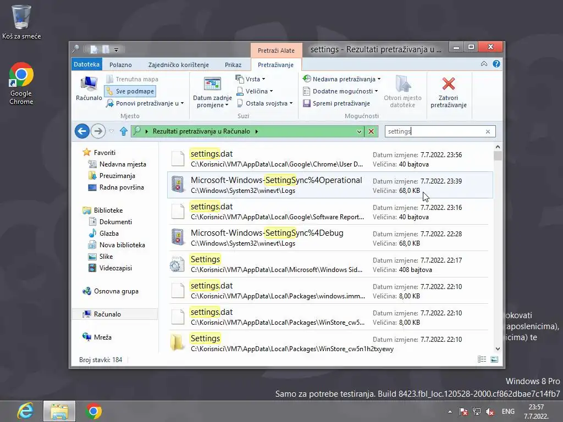Click the forward navigation arrow
The height and width of the screenshot is (422, 563).
pyautogui.click(x=98, y=131)
